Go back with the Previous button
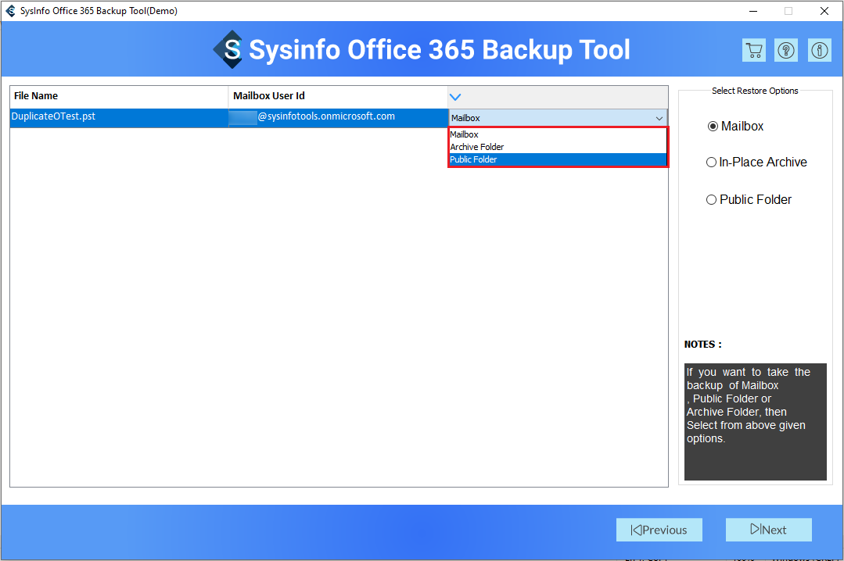 659,530
